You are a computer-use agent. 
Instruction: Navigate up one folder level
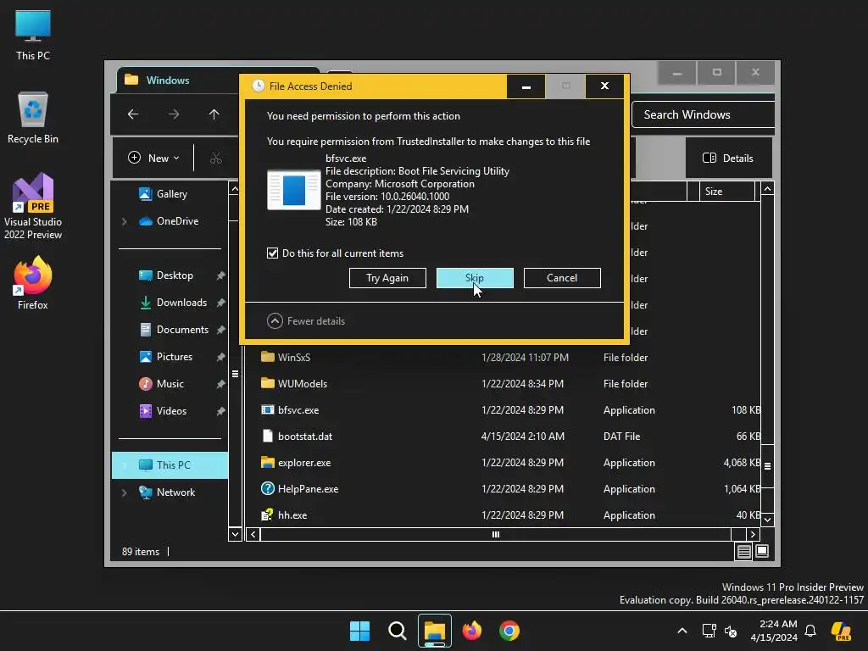coord(214,114)
